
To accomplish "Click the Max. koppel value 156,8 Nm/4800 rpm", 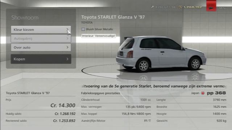I will click(x=136, y=114).
